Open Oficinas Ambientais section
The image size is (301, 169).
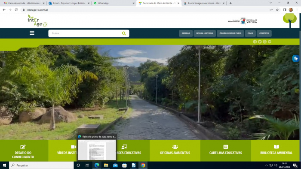175,151
